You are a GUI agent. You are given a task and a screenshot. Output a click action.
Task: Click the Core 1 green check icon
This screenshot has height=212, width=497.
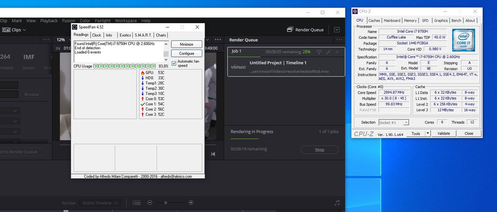(142, 104)
